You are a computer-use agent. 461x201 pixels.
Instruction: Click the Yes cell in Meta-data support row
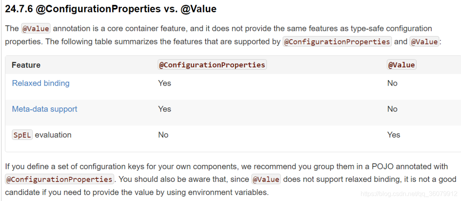(x=165, y=109)
